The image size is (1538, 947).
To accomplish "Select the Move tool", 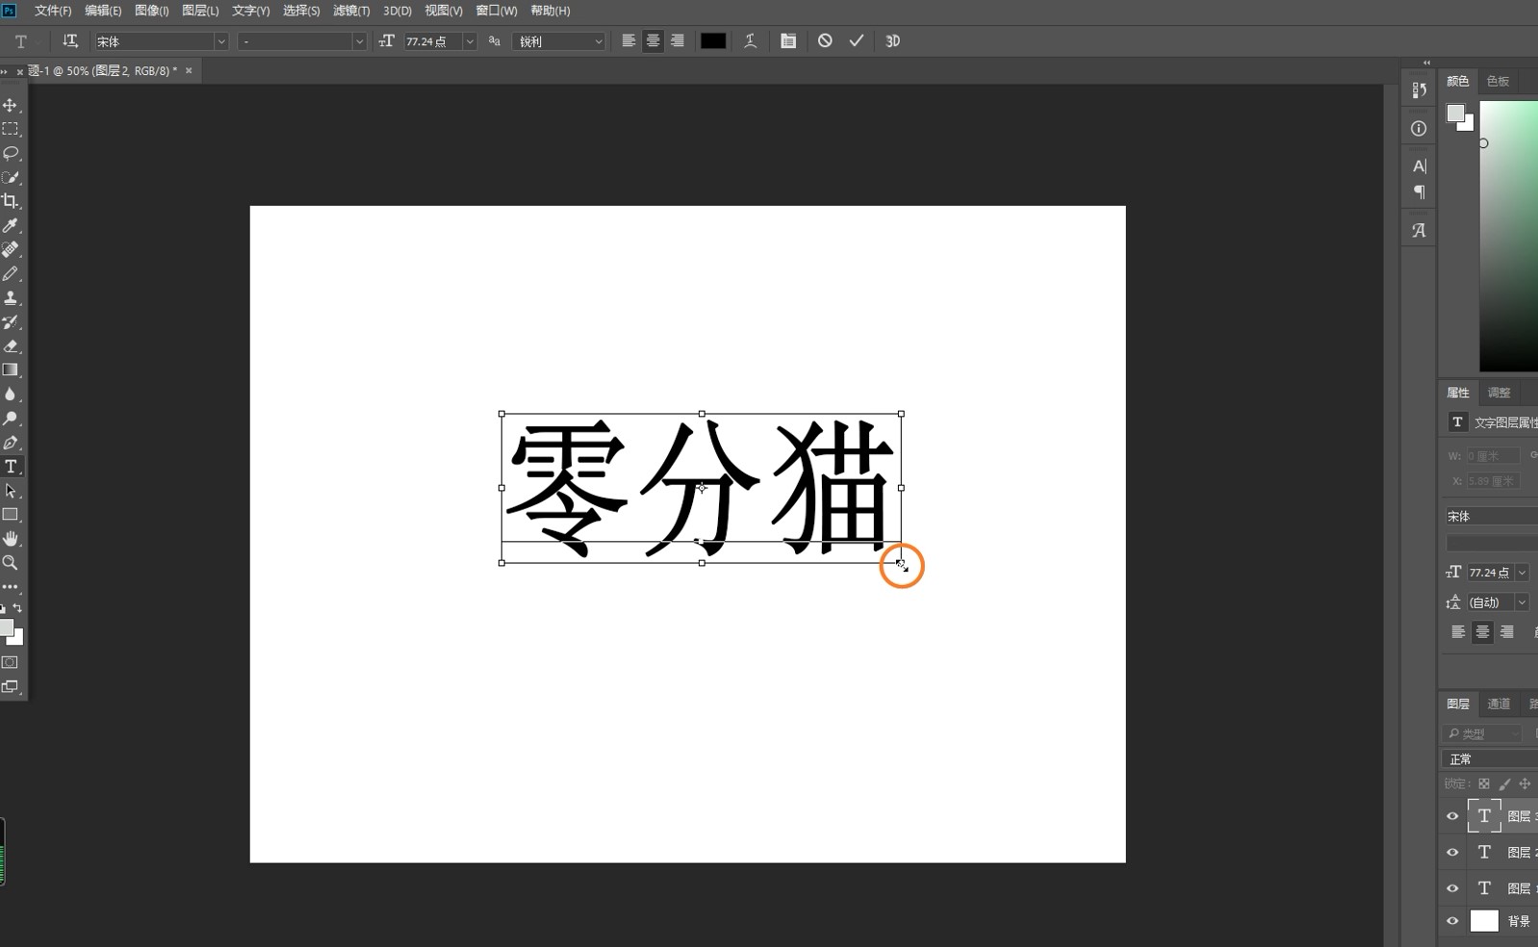I will pyautogui.click(x=11, y=105).
